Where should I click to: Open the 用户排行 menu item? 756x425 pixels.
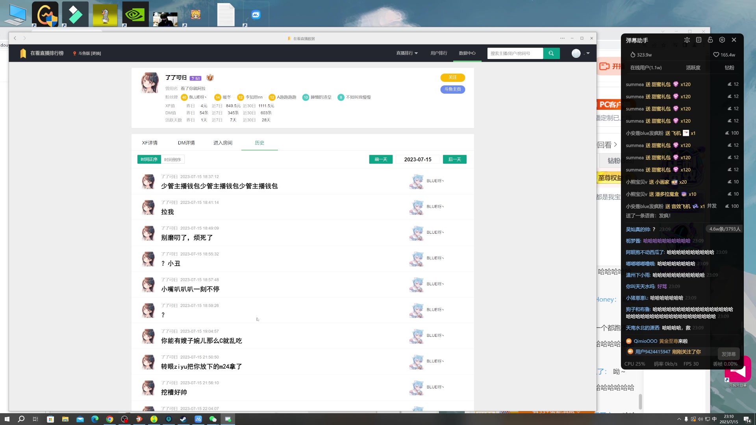439,53
